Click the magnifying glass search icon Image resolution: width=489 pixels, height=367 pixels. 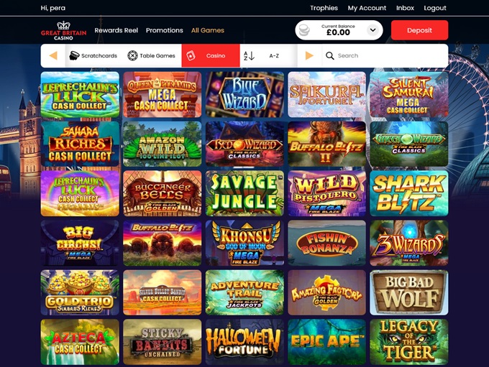click(329, 56)
